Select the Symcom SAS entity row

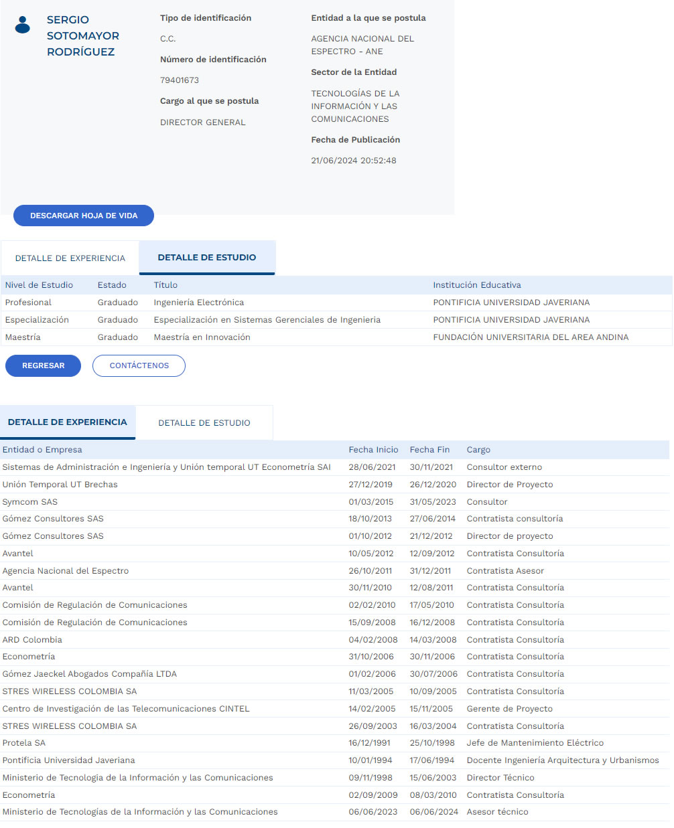click(334, 502)
